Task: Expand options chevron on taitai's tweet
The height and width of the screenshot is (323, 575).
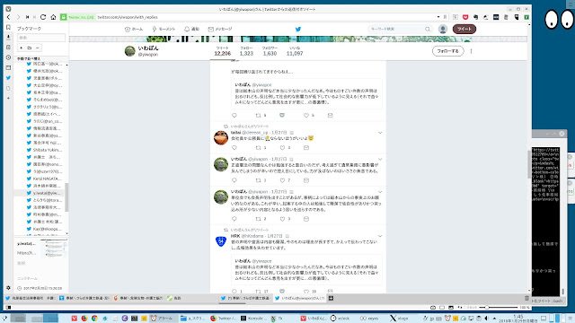Action: tap(380, 133)
